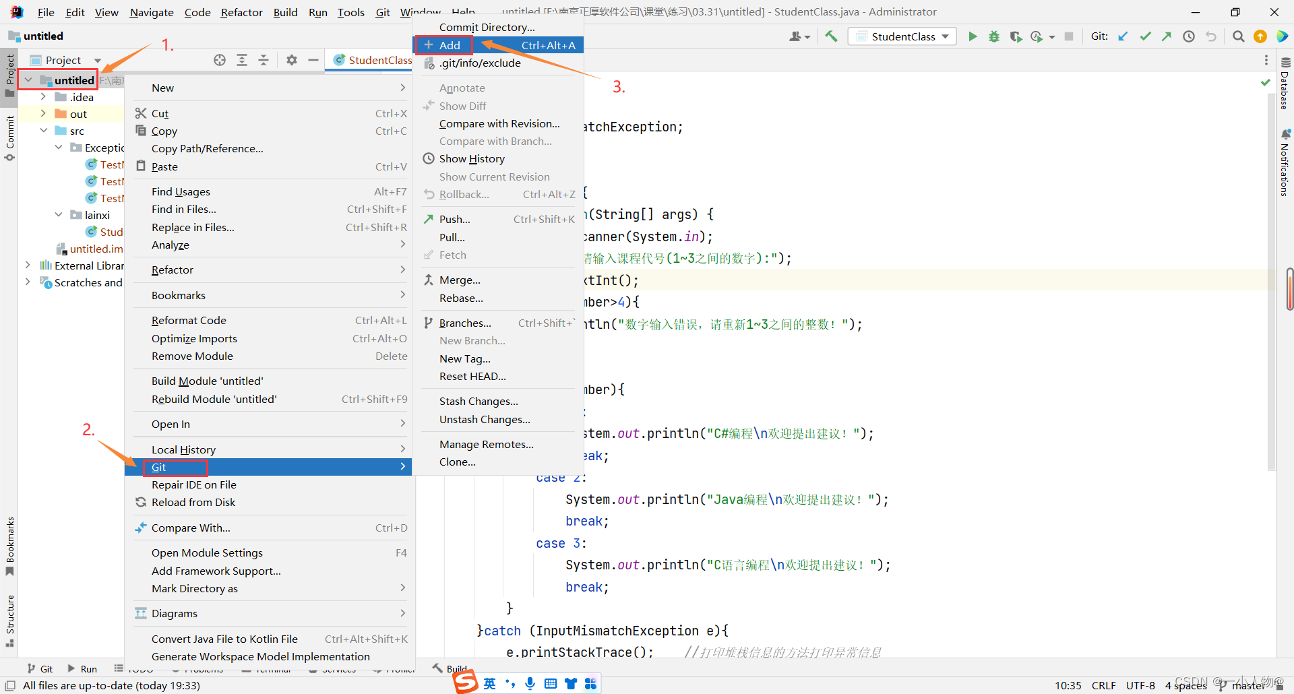
Task: Open the Structure tool window
Action: coord(9,621)
